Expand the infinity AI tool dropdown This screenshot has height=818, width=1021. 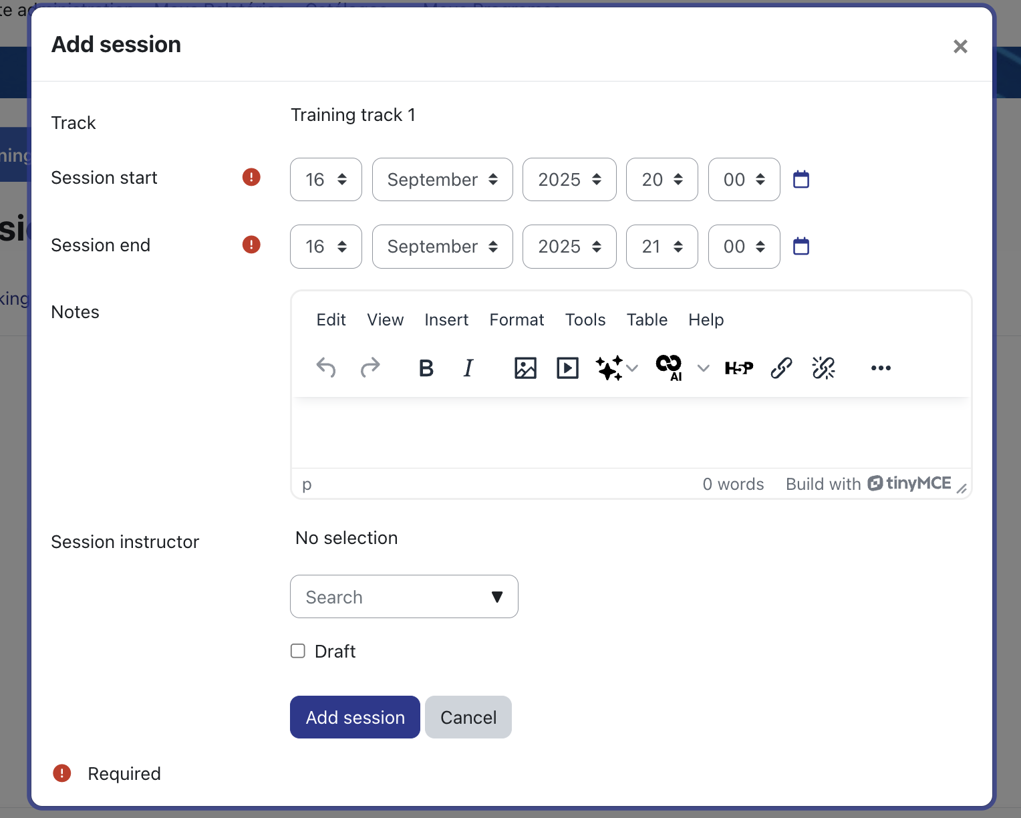703,368
